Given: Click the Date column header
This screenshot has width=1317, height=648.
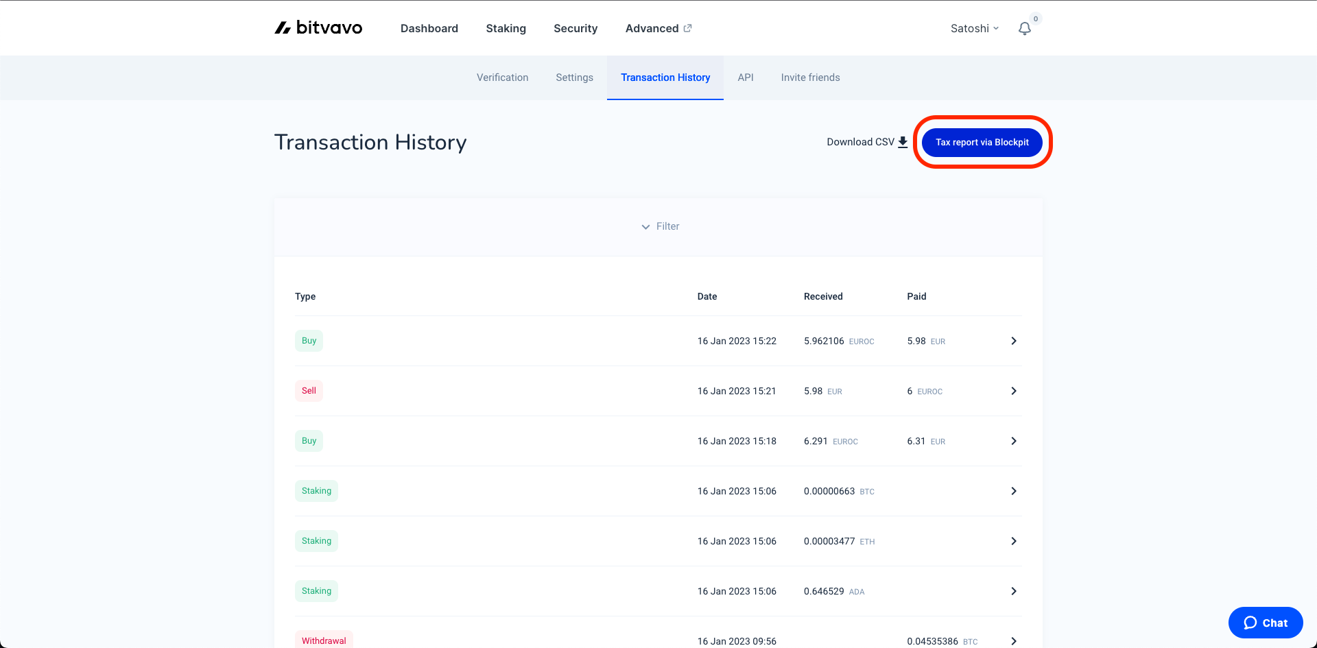Looking at the screenshot, I should pos(707,296).
